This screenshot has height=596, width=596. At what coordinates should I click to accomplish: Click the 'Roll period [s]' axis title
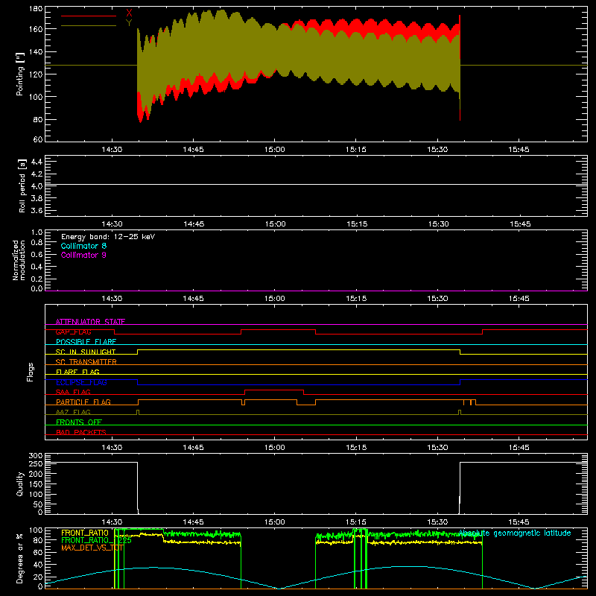click(22, 186)
